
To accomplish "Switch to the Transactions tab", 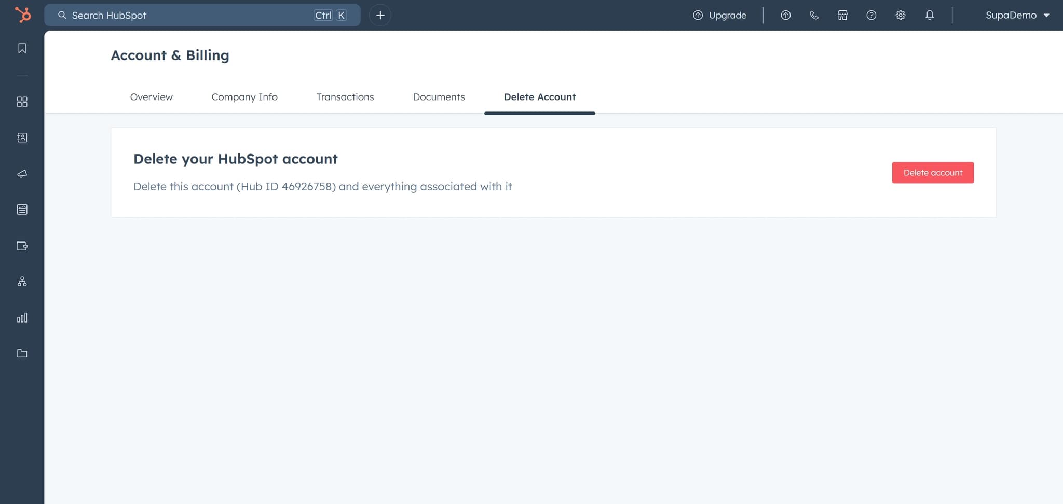I will click(345, 97).
